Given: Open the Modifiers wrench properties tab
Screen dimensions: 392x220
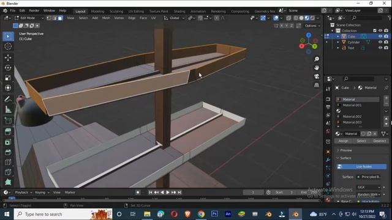Looking at the screenshot, I should pos(328,159).
